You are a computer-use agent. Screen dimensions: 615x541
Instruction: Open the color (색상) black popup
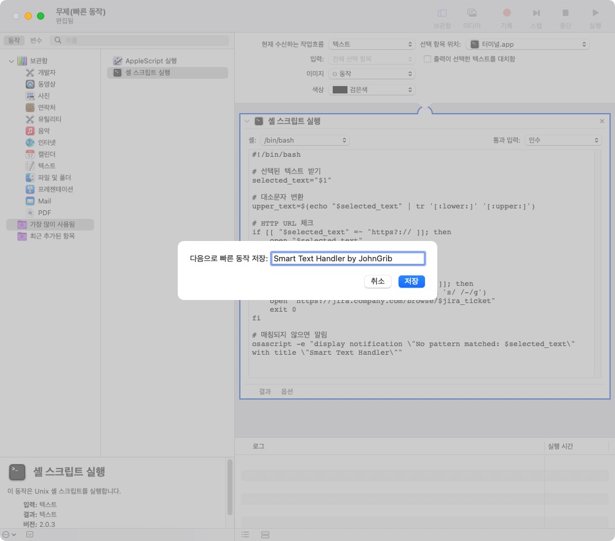(x=372, y=90)
